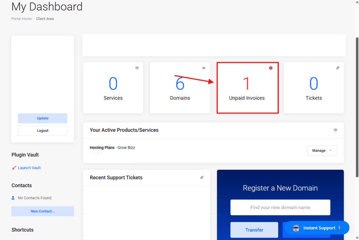Click the rocket icon beside Launch Vault
The height and width of the screenshot is (240, 359).
14,168
